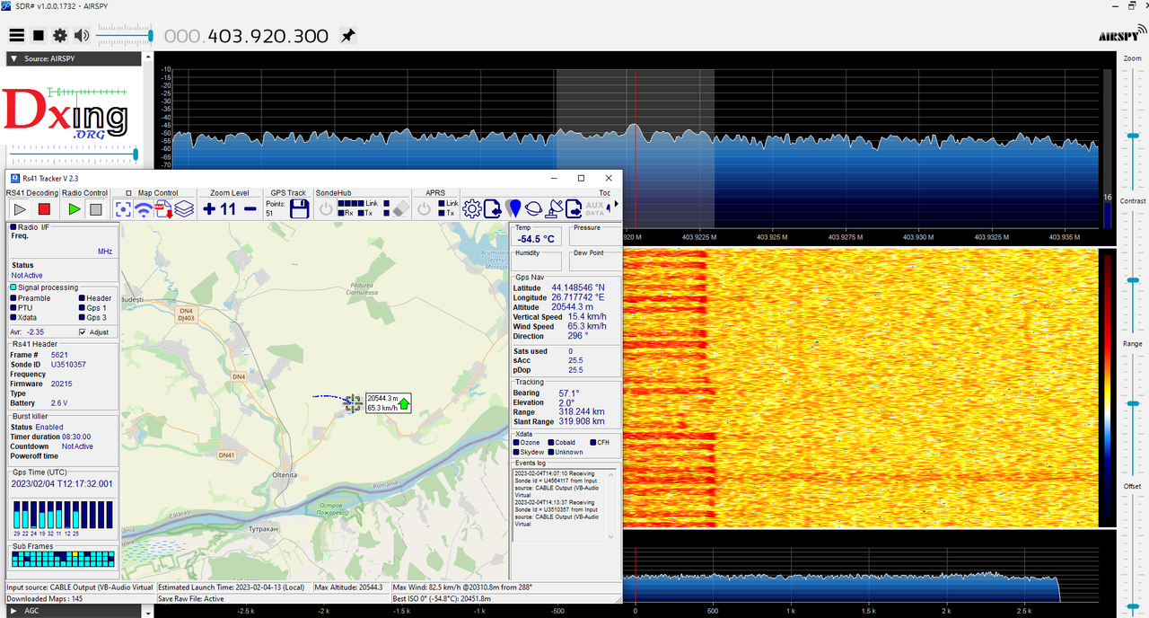Toggle the Adjust checkbox
The height and width of the screenshot is (618, 1149).
pyautogui.click(x=83, y=331)
